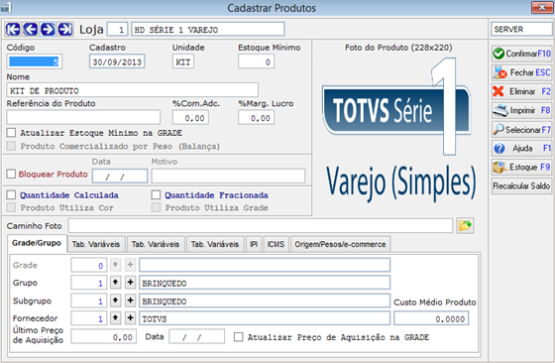555x363 pixels.
Task: Print using the Imprimir F8 button
Action: point(521,110)
